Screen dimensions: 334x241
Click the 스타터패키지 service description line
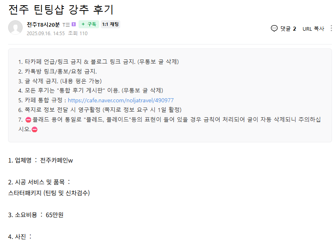pyautogui.click(x=49, y=193)
